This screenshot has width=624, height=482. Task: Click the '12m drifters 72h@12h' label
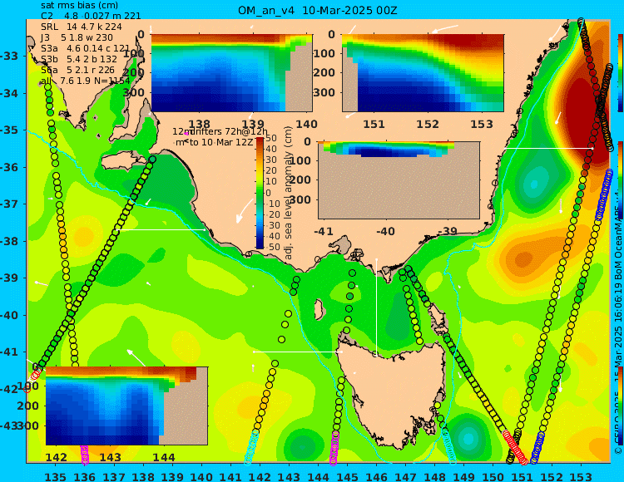[220, 131]
